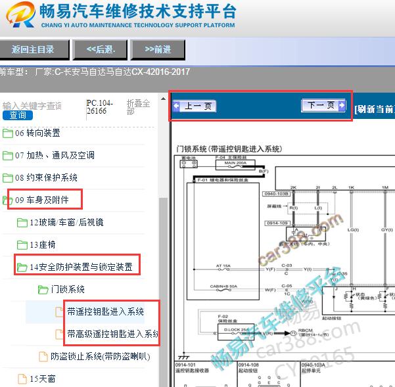
Task: Open the 12玻璃/车窗/后视镜 folder icon
Action: tap(22, 223)
